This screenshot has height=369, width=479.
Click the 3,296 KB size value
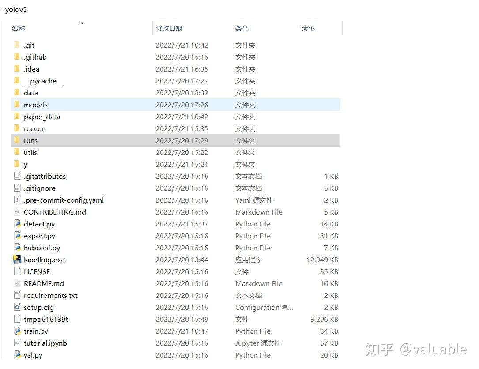[x=324, y=319]
